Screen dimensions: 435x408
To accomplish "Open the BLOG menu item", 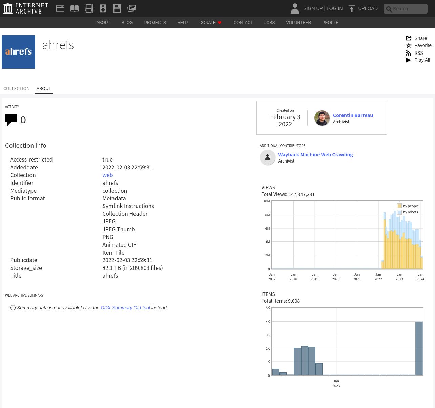I will (127, 23).
